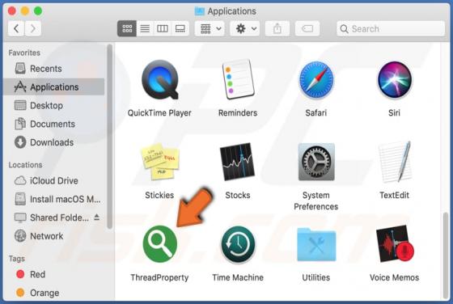Open the Reminders app icon
The image size is (453, 304).
click(238, 80)
